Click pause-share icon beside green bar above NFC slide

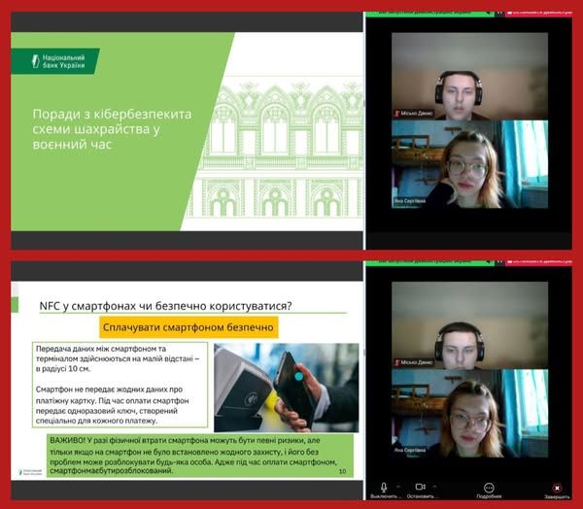point(499,262)
